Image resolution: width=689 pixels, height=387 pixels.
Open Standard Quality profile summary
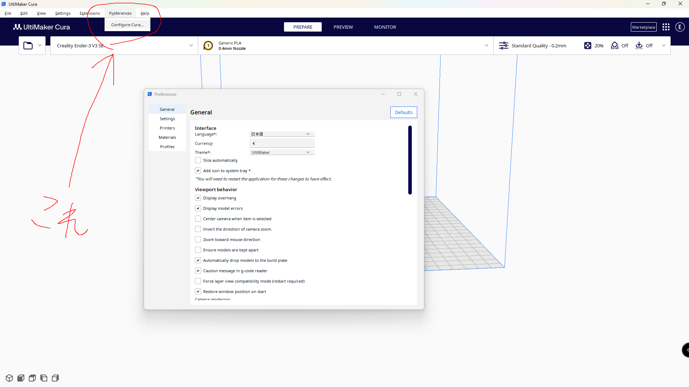point(539,46)
